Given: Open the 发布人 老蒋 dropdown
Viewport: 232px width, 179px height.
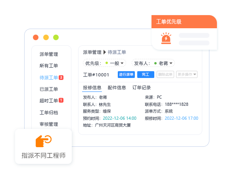Looking at the screenshot, I should pyautogui.click(x=153, y=63).
